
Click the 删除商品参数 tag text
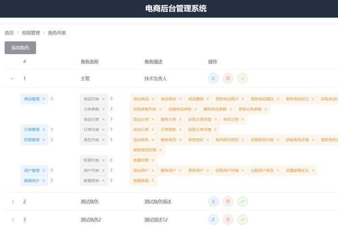point(215,109)
